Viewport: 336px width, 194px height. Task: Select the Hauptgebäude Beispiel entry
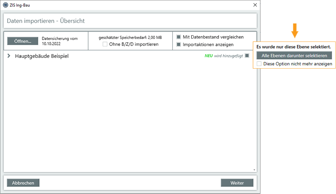[x=42, y=56]
